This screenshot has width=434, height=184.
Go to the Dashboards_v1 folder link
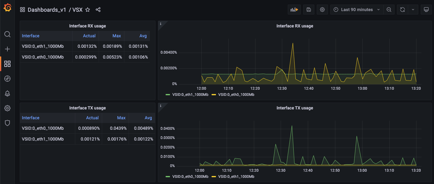point(47,10)
